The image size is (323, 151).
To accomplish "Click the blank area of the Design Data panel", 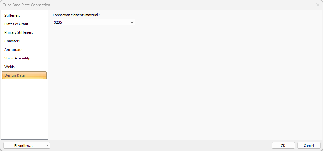I will [185, 83].
